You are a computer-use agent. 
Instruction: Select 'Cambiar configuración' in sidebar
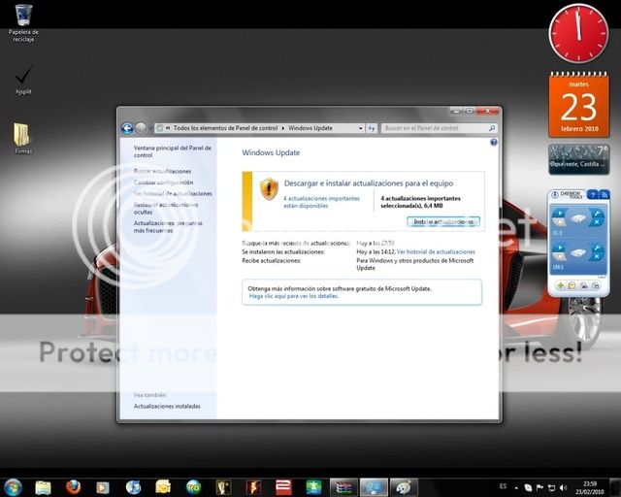click(163, 182)
